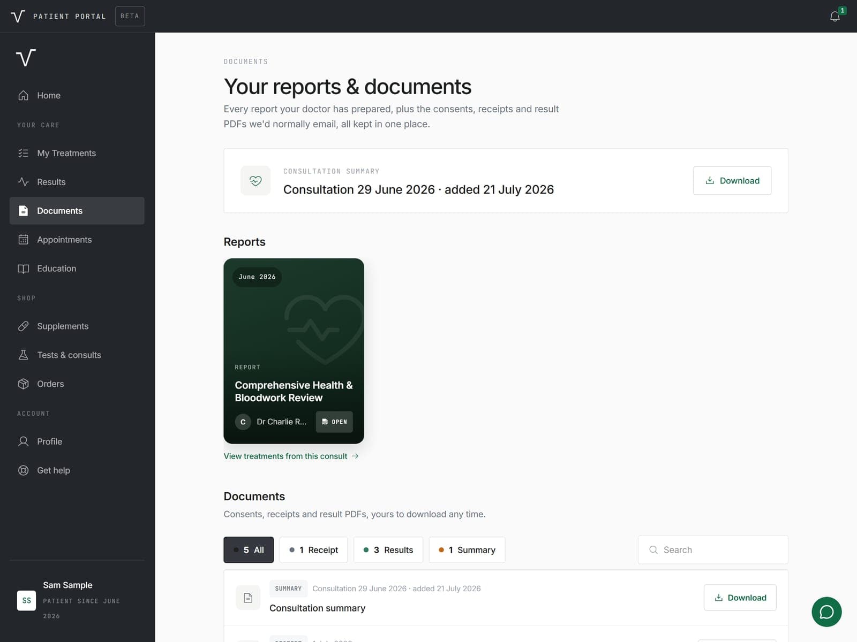Click the June 2026 badge on report card
The image size is (857, 642).
(x=257, y=277)
